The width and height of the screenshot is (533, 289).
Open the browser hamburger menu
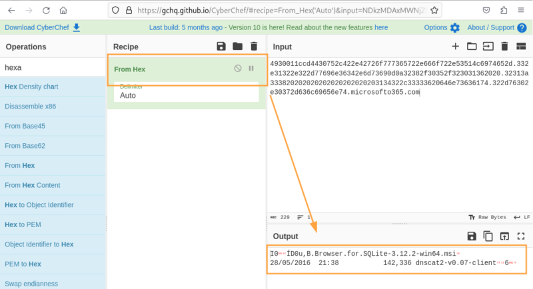pyautogui.click(x=521, y=11)
